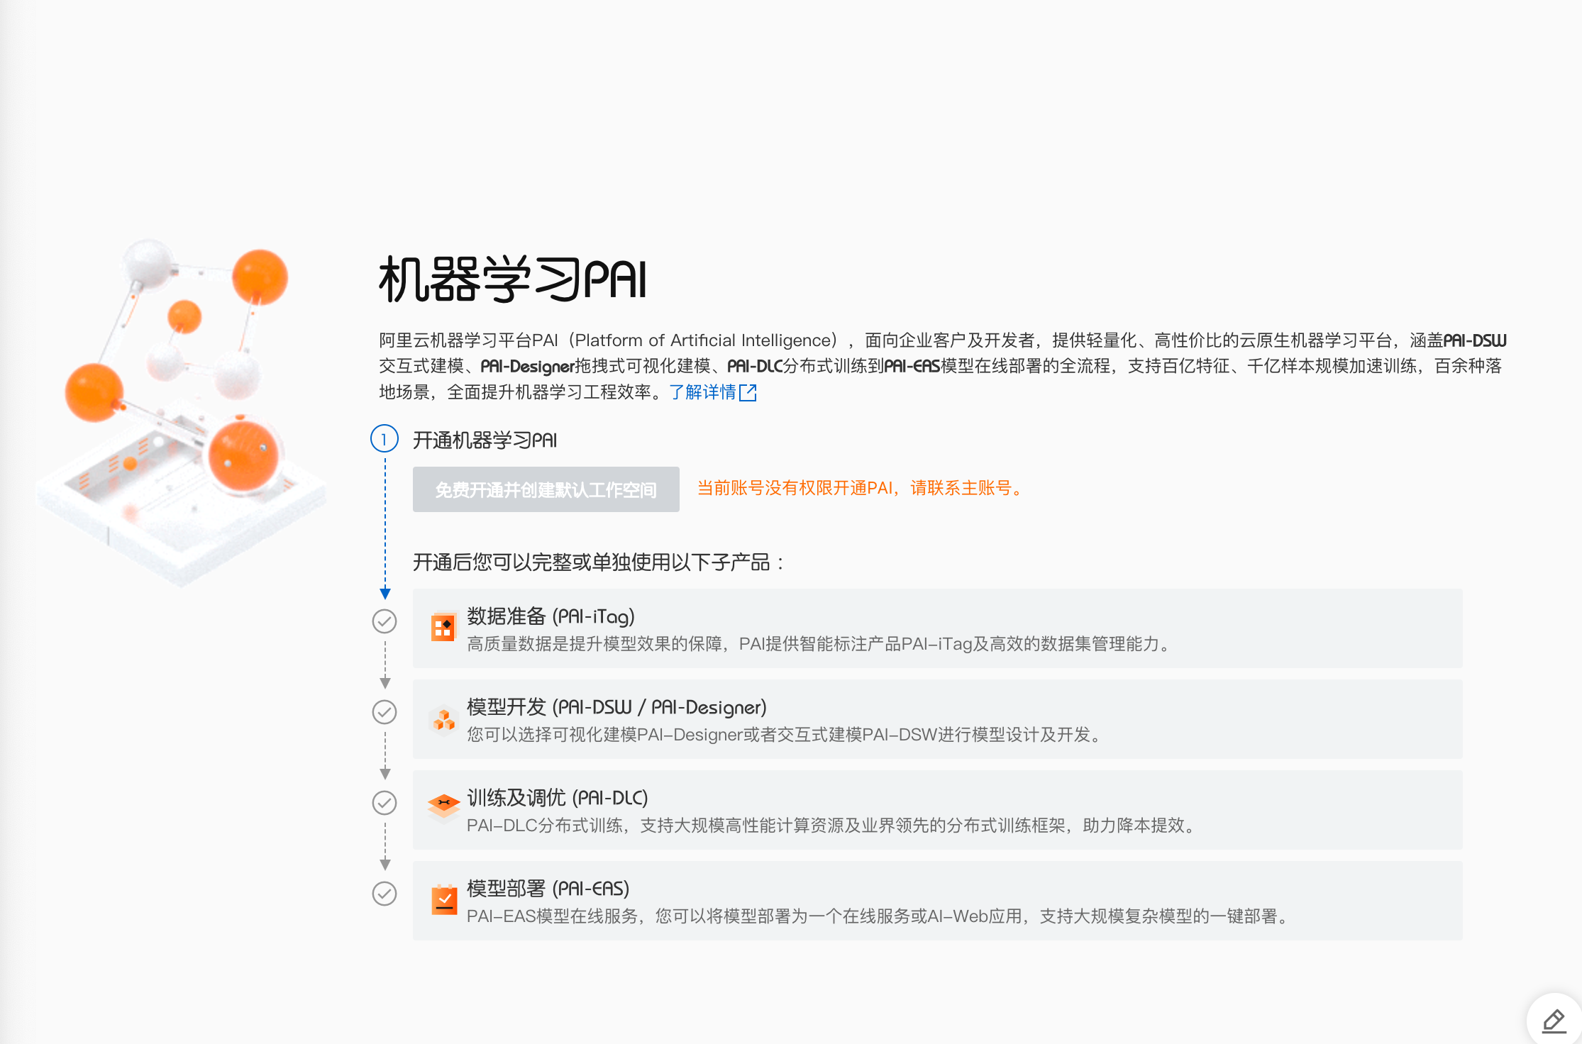The image size is (1582, 1044).
Task: Click the PAI-iTag data preparation icon
Action: [x=444, y=628]
